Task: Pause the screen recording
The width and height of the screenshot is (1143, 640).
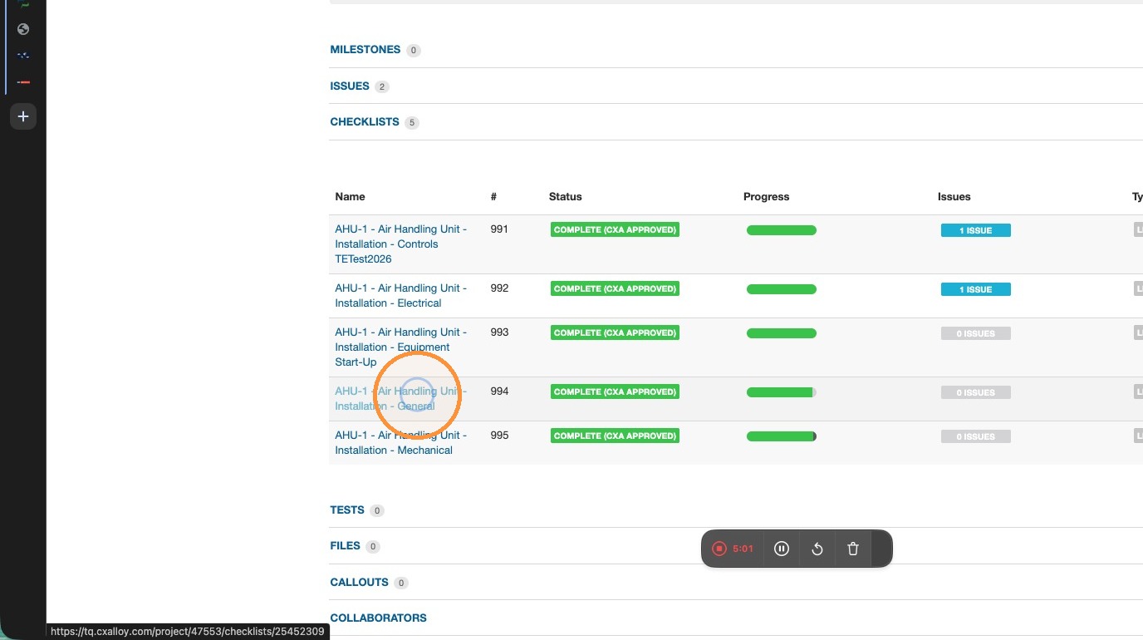Action: [x=781, y=549]
